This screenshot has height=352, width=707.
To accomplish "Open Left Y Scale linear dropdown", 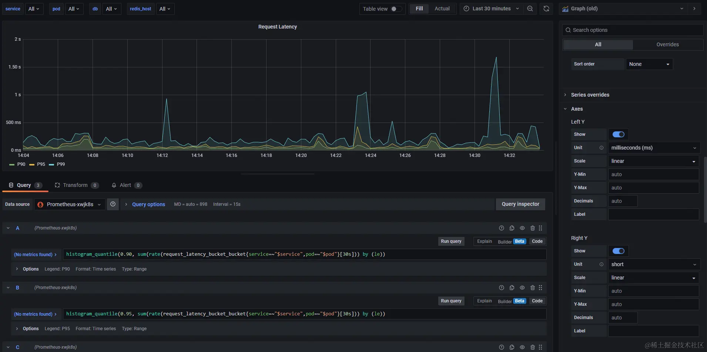I will (654, 161).
